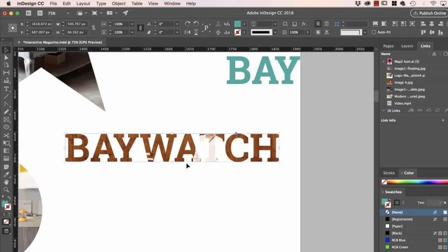The height and width of the screenshot is (252, 448).
Task: Click the Publish Online button
Action: coord(428,13)
